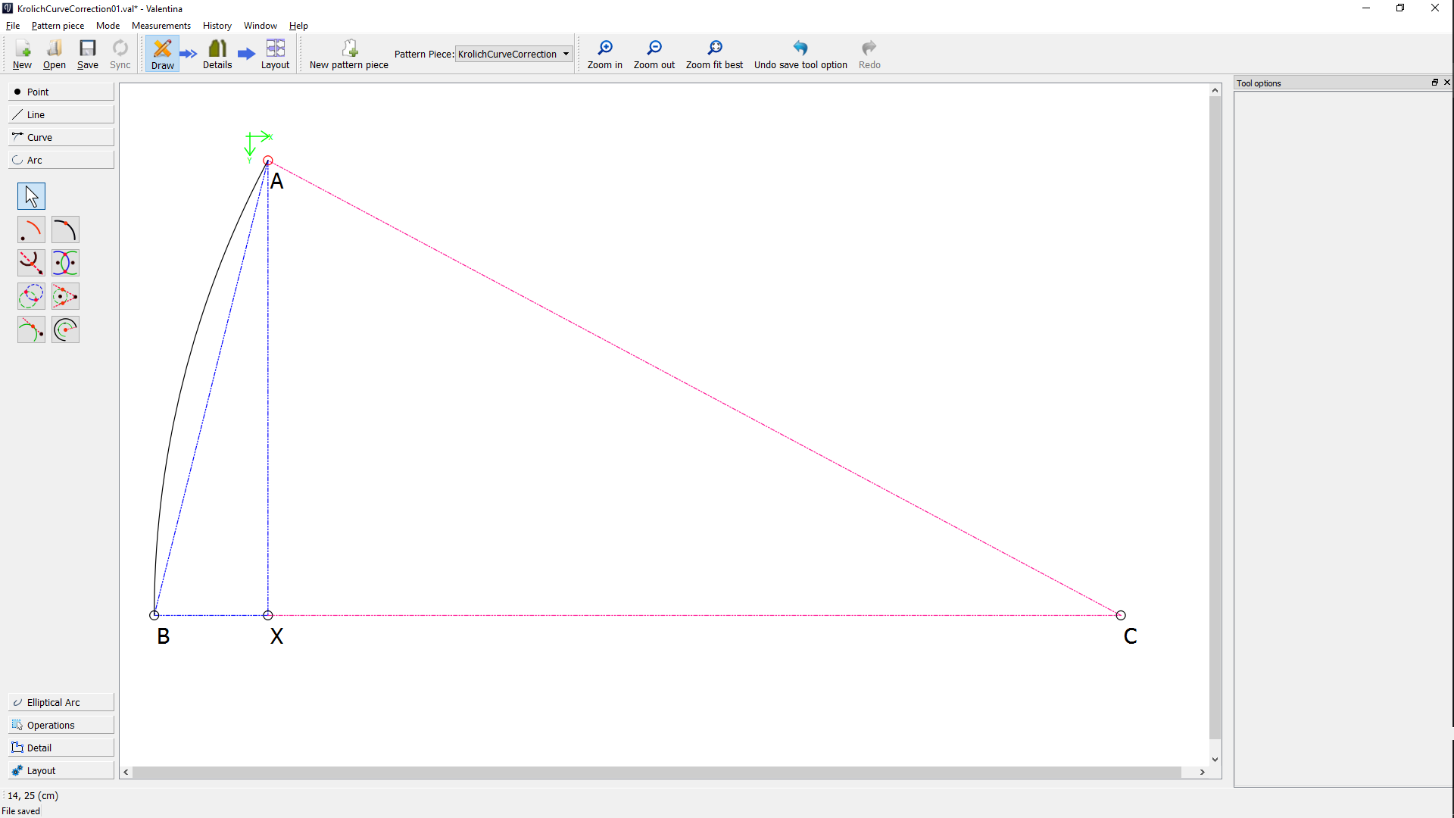
Task: Select Arc with given length tool
Action: (x=65, y=329)
